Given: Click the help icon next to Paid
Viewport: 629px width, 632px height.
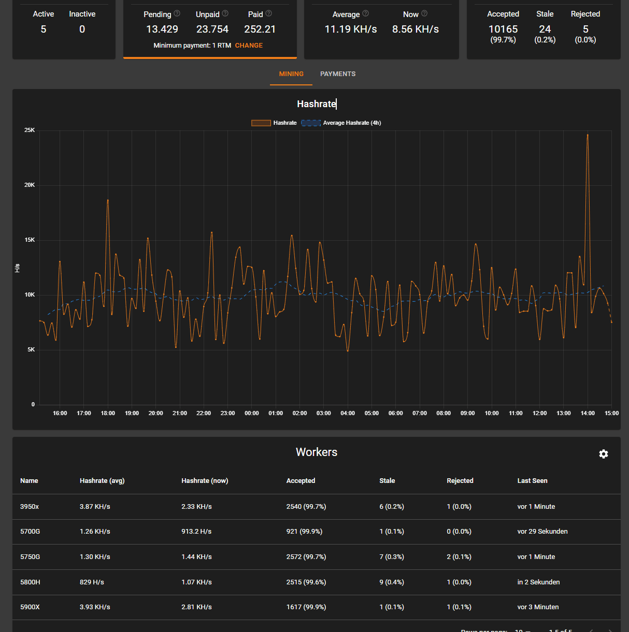Looking at the screenshot, I should pyautogui.click(x=269, y=13).
